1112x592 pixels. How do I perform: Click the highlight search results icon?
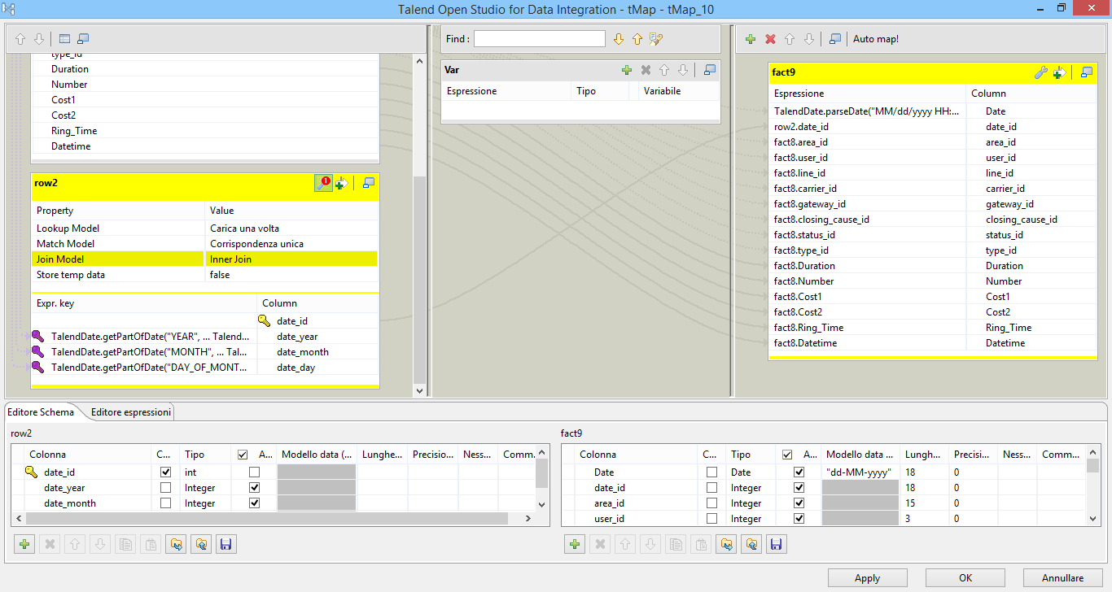[657, 39]
